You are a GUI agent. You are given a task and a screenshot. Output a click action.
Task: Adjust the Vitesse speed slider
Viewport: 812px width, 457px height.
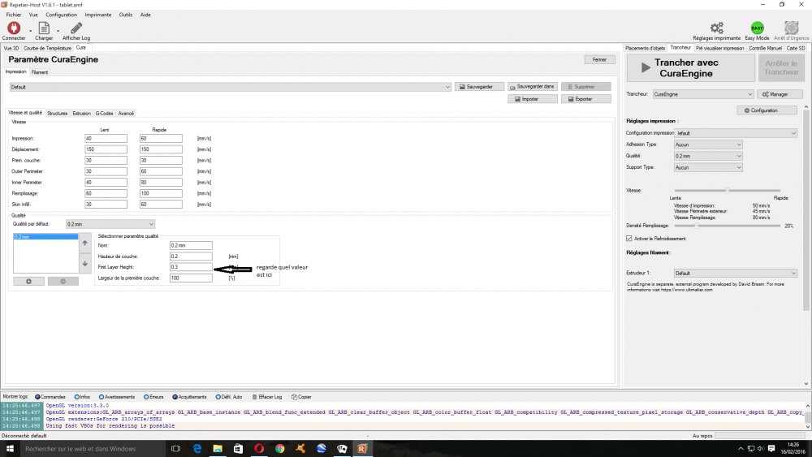(728, 191)
